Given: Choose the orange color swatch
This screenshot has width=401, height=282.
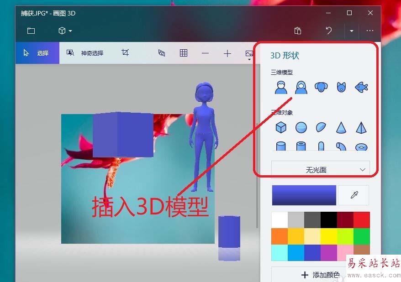Looking at the screenshot, I should [x=280, y=236].
